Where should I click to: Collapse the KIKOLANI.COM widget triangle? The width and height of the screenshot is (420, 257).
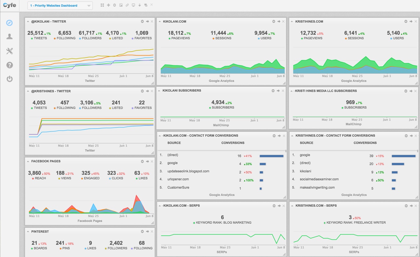tap(160, 21)
